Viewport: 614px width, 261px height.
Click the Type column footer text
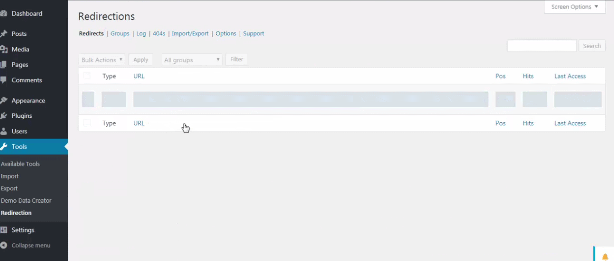pyautogui.click(x=109, y=123)
